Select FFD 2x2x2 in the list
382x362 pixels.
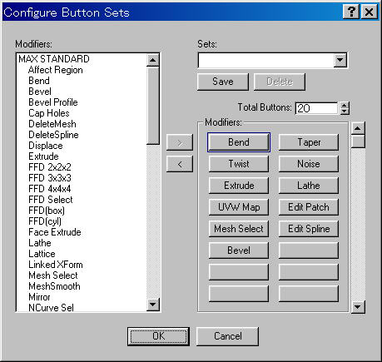[50, 167]
